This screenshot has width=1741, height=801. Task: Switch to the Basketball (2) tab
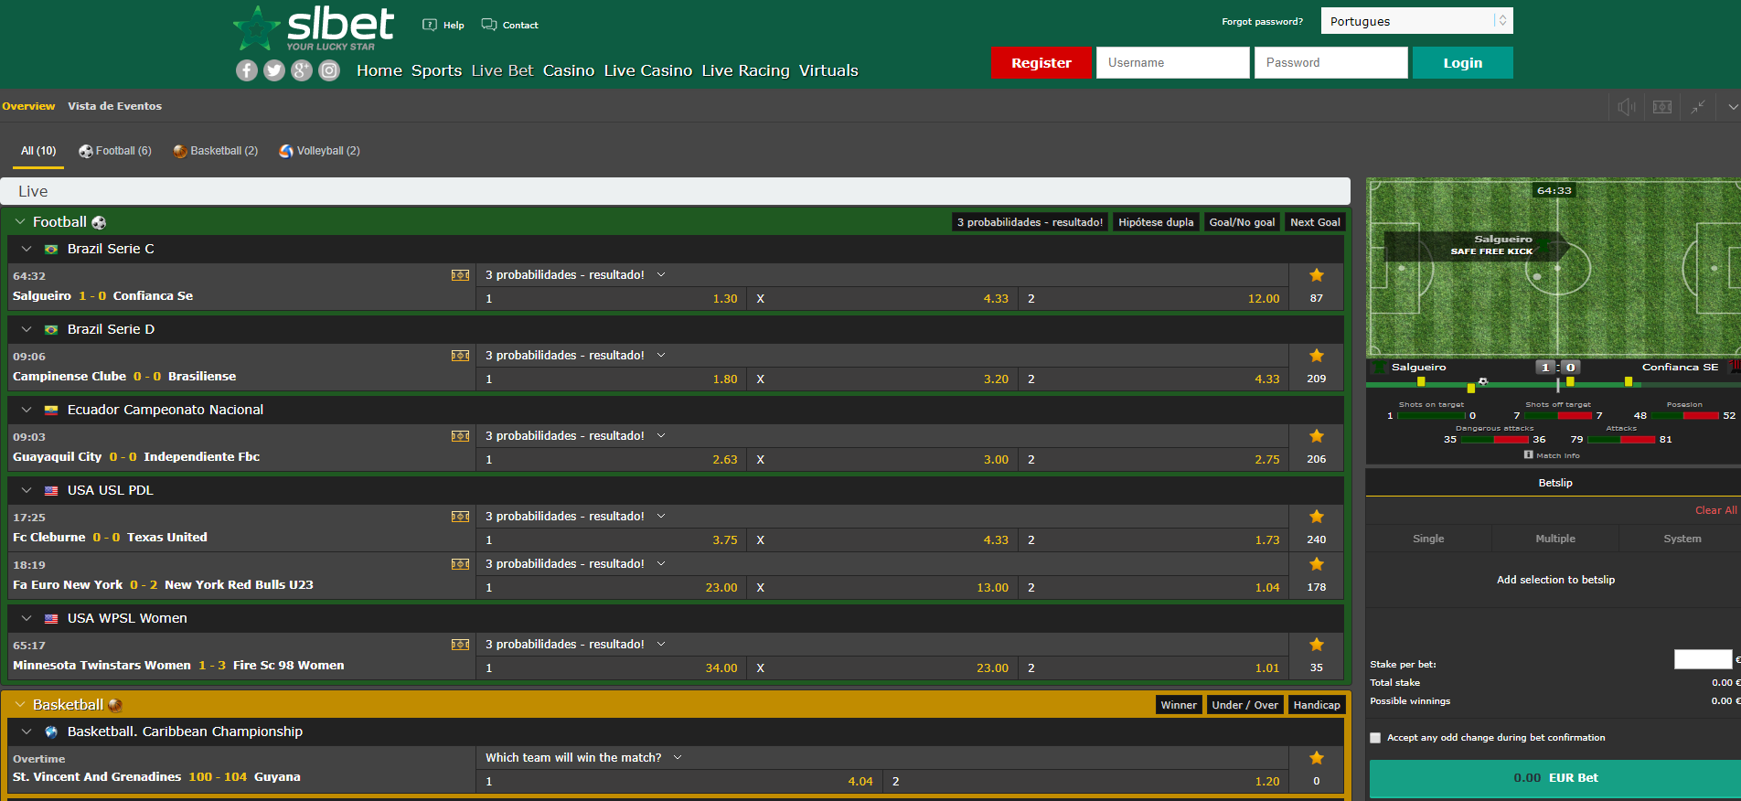(x=216, y=151)
